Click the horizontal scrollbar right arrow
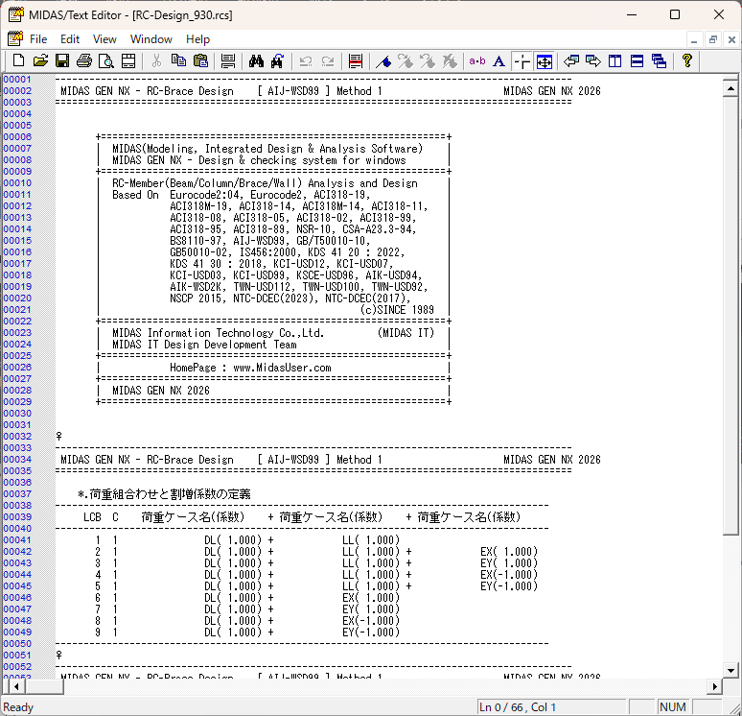Viewport: 742px width, 716px height. [x=714, y=686]
